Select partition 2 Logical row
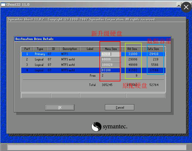The height and width of the screenshot is (151, 192). pyautogui.click(x=93, y=60)
